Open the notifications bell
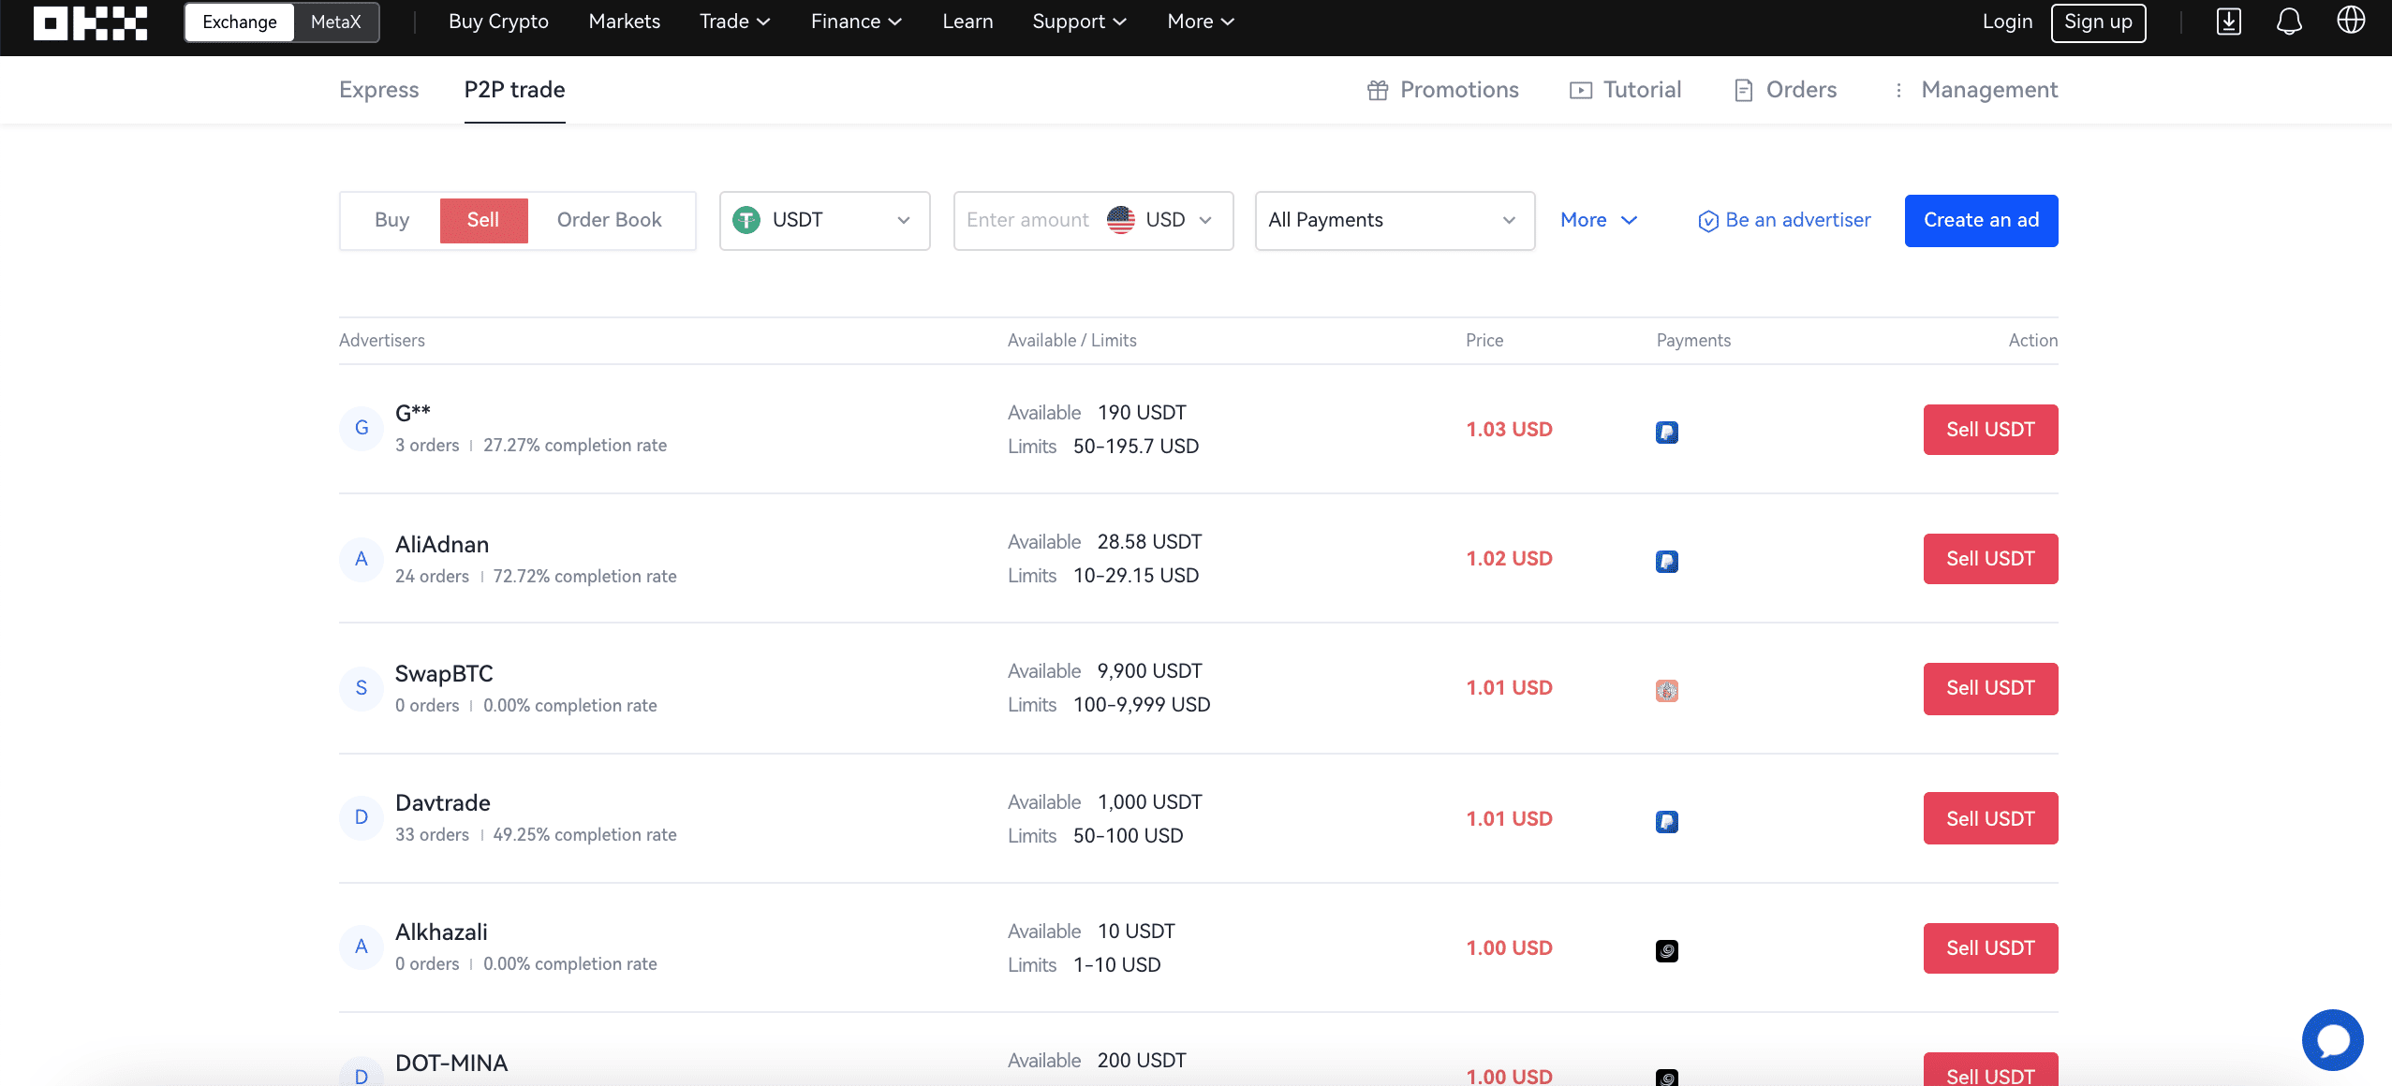This screenshot has height=1086, width=2392. (2289, 22)
